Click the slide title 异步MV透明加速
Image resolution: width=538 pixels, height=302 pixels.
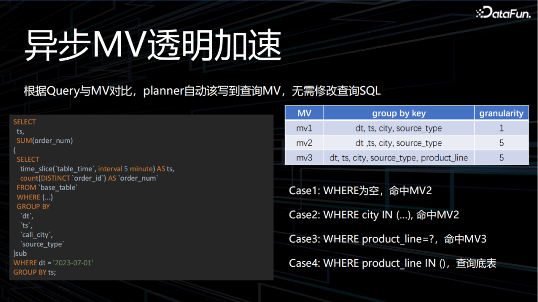pos(153,45)
